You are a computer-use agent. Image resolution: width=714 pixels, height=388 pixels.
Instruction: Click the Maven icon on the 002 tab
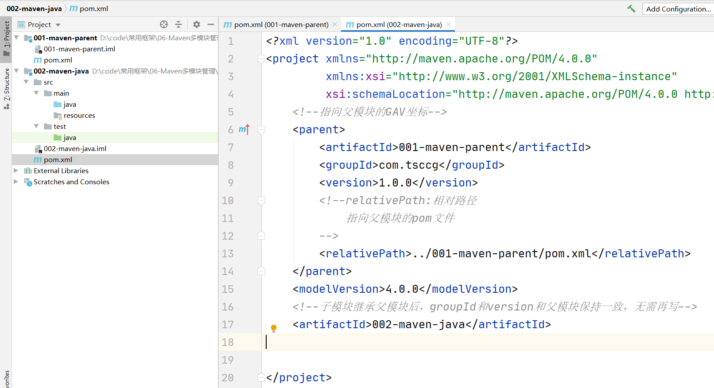pos(350,25)
